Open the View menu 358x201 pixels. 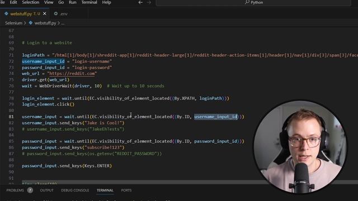[49, 2]
